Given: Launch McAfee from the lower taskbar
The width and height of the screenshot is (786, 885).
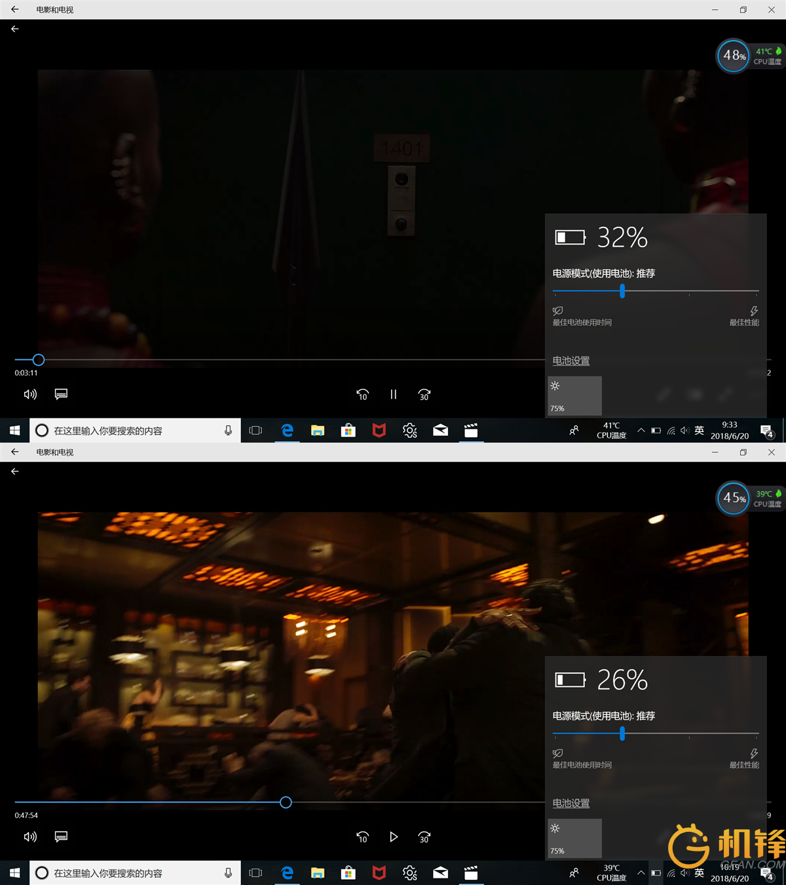Looking at the screenshot, I should click(x=379, y=873).
